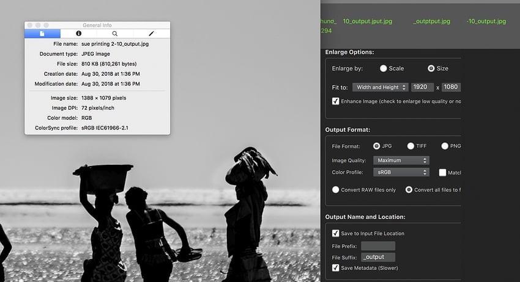Click the File Prefix input field
This screenshot has height=282, width=520.
(x=377, y=246)
